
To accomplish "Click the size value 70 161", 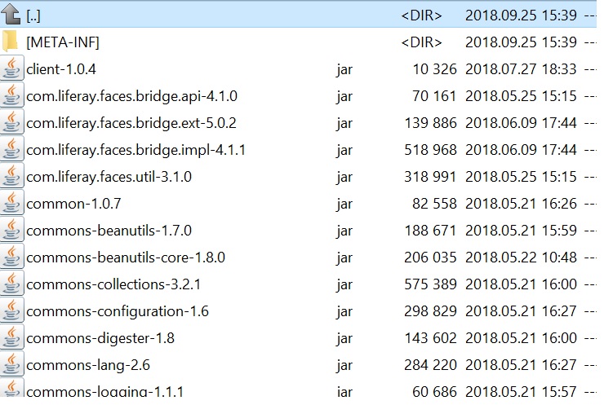I will click(434, 96).
